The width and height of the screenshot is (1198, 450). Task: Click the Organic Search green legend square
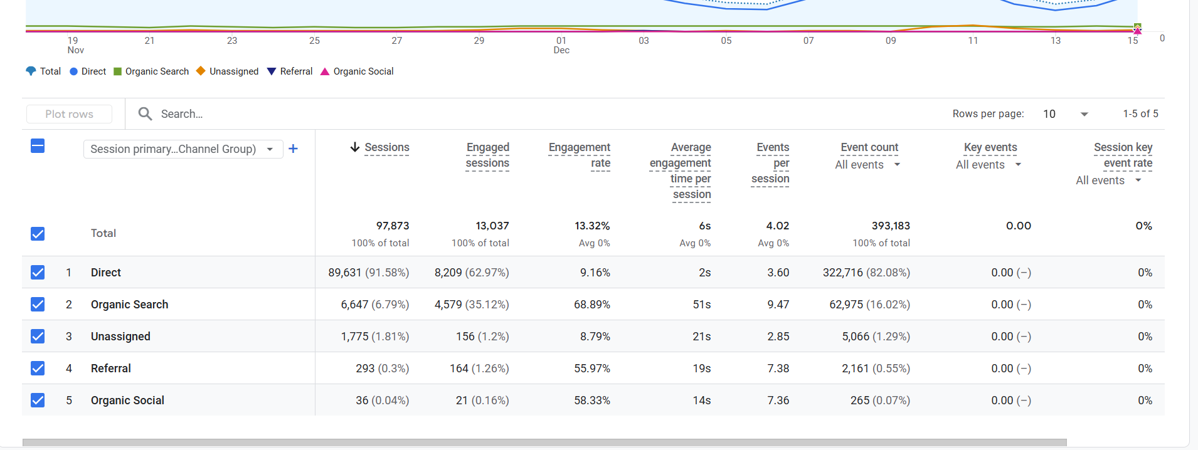(117, 71)
